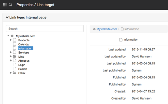Viewport: 168px width, 104px height.
Task: Click the home icon beside Mywebsite.com in tree
Action: click(x=12, y=36)
